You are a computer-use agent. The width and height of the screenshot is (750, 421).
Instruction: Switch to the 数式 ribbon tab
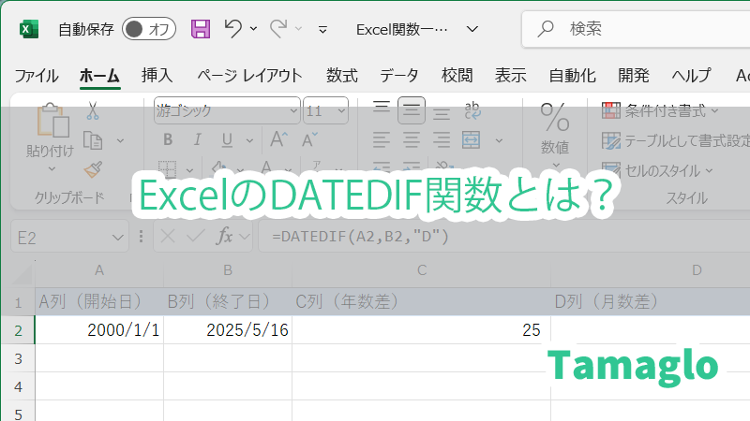click(341, 76)
